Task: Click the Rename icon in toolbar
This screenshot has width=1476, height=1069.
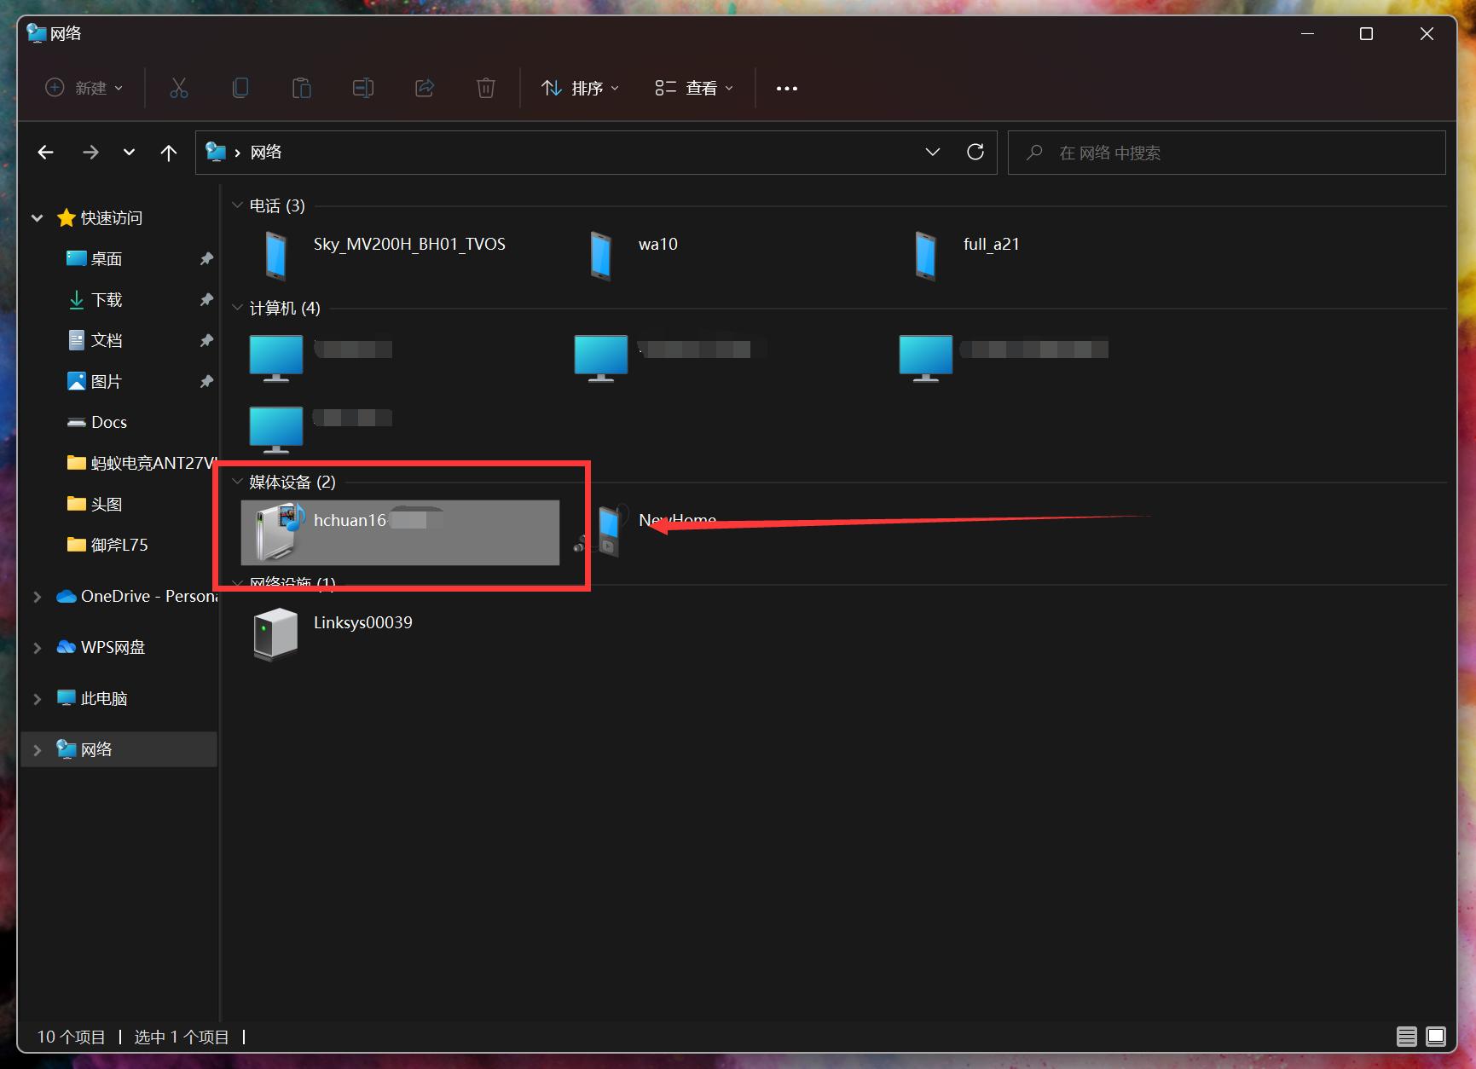Action: [x=363, y=88]
